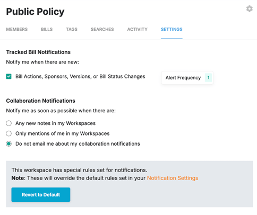Click the Public Policy workspace title
257x215 pixels.
pos(35,12)
